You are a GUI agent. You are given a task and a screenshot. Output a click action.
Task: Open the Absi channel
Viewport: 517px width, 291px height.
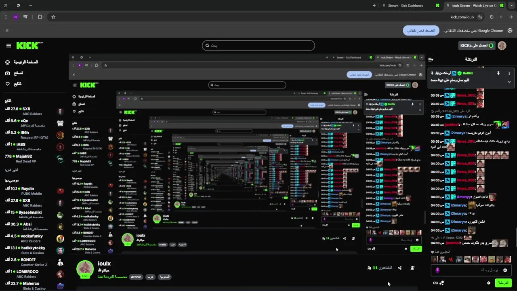click(34, 226)
